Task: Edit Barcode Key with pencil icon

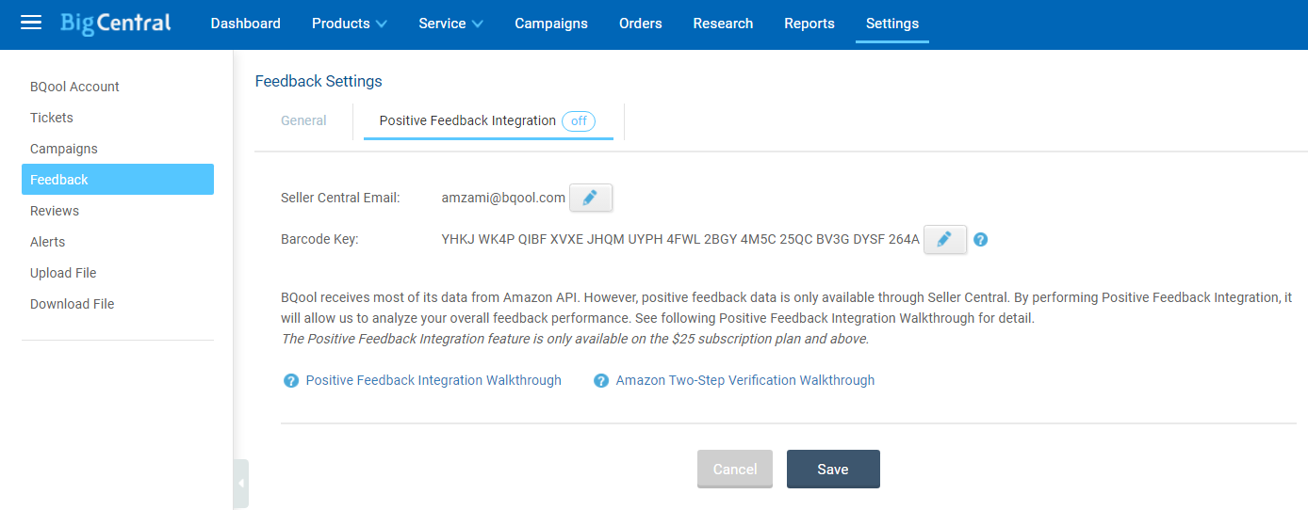Action: coord(945,239)
